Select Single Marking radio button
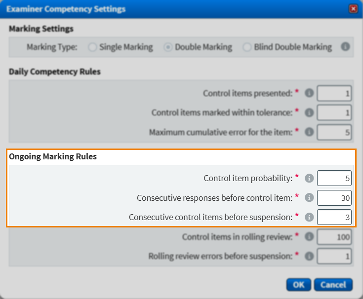The width and height of the screenshot is (363, 299). (92, 47)
